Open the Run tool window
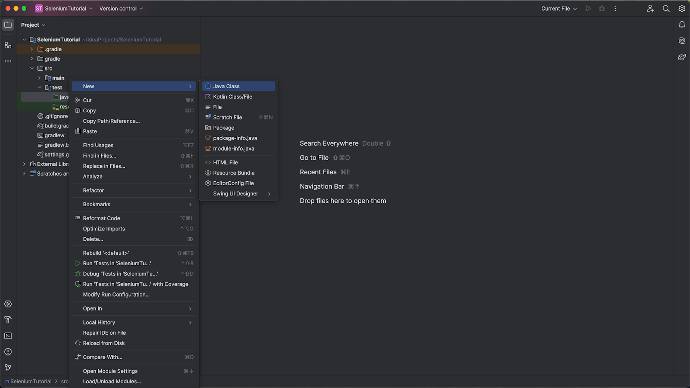 [8, 304]
